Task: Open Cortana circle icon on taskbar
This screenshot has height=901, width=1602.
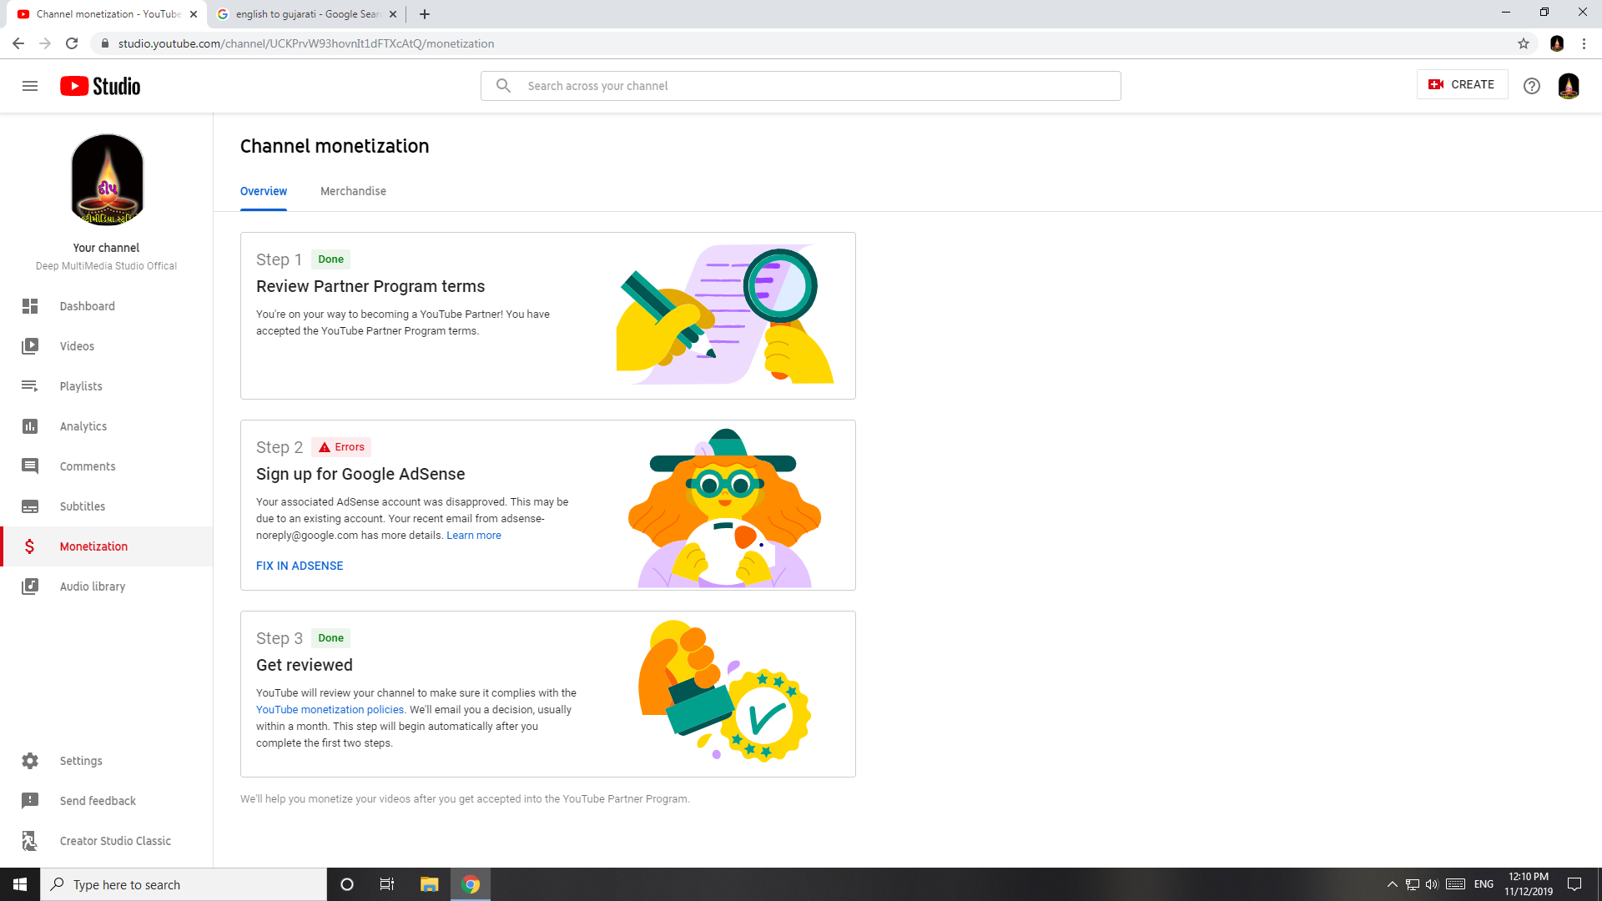Action: pyautogui.click(x=347, y=884)
